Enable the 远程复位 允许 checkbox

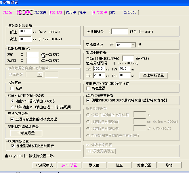[x=12, y=89]
